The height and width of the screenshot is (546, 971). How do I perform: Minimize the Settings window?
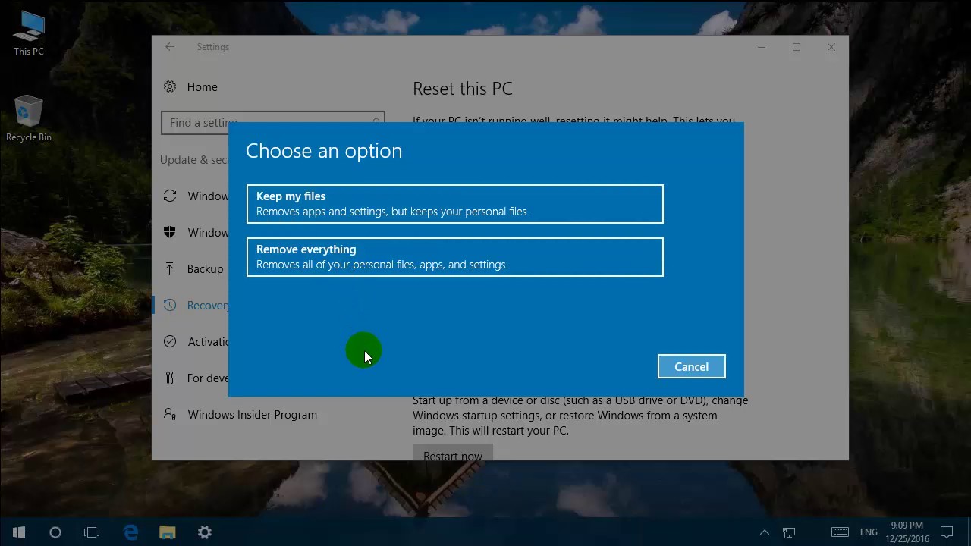coord(762,47)
